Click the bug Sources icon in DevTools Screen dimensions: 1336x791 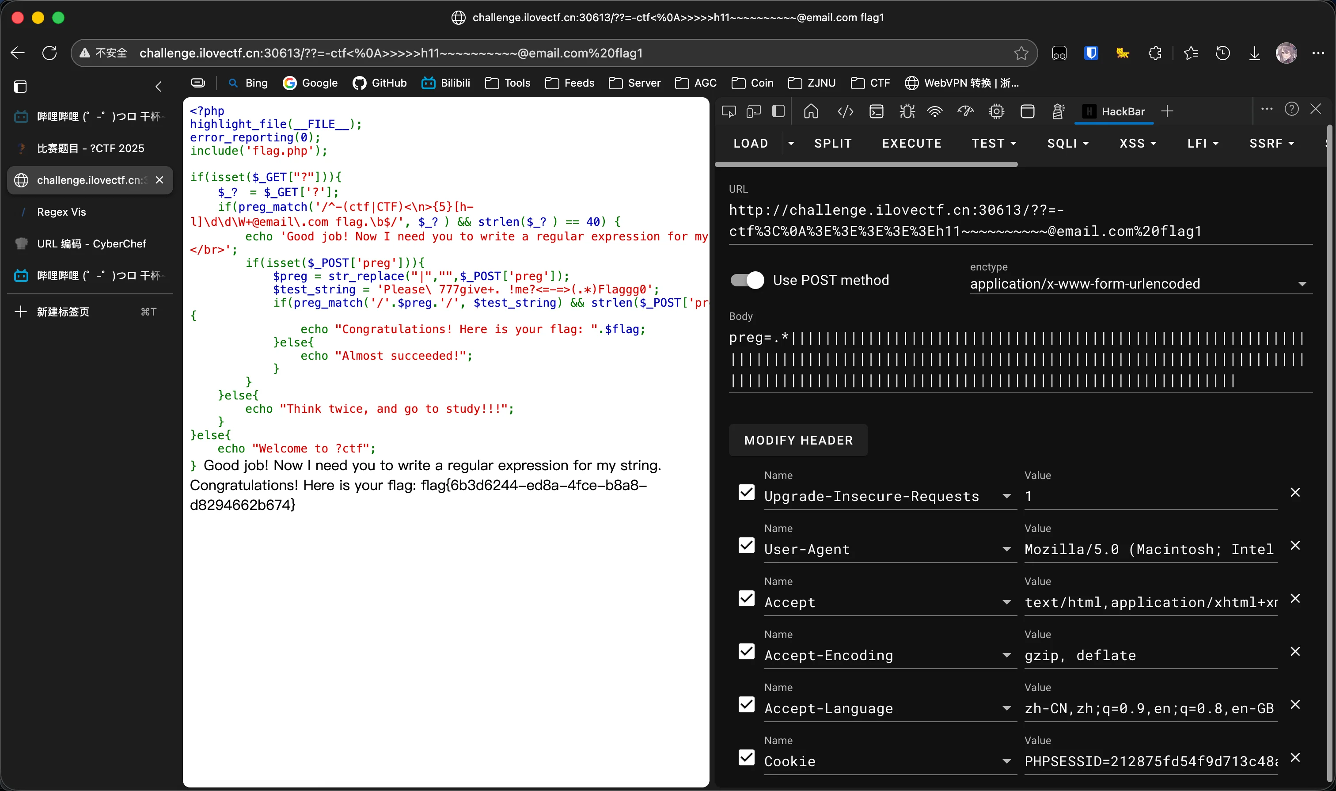[907, 111]
